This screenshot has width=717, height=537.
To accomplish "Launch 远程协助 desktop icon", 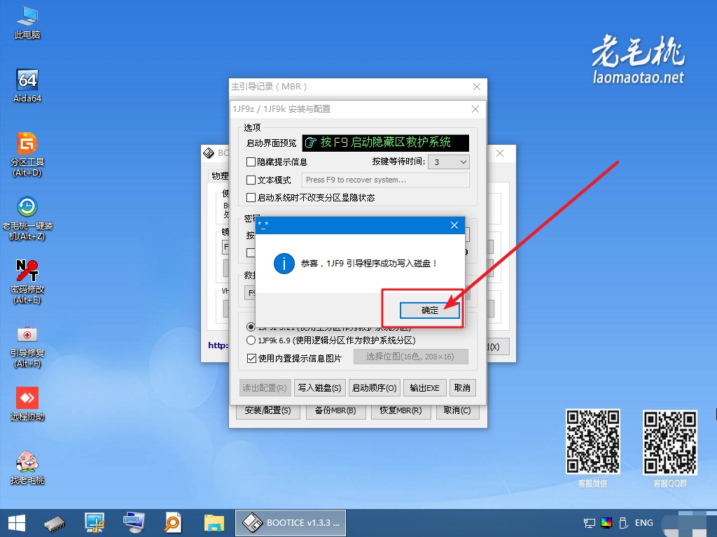I will tap(27, 403).
